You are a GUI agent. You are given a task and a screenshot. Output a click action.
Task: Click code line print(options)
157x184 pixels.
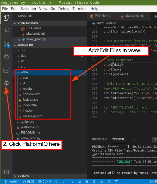[x=116, y=74]
